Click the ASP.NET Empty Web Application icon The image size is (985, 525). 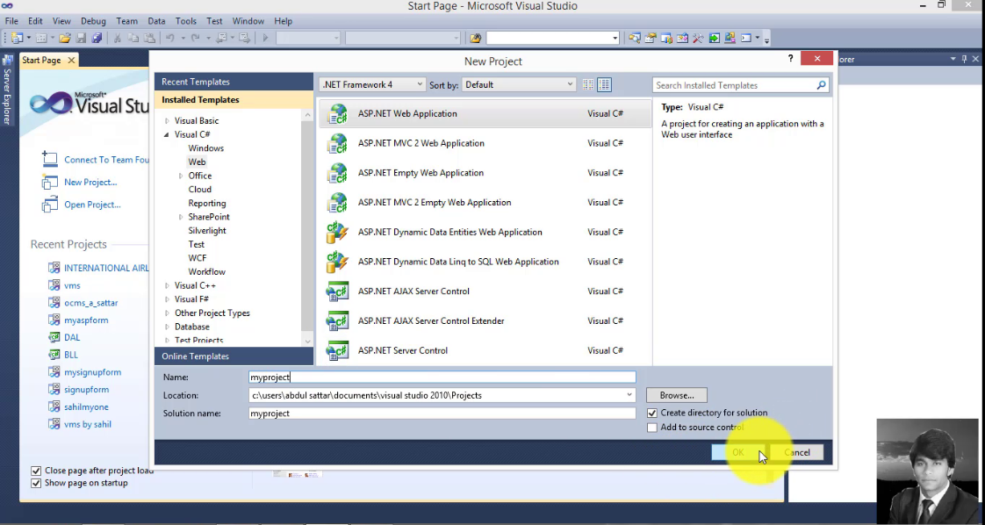point(337,173)
